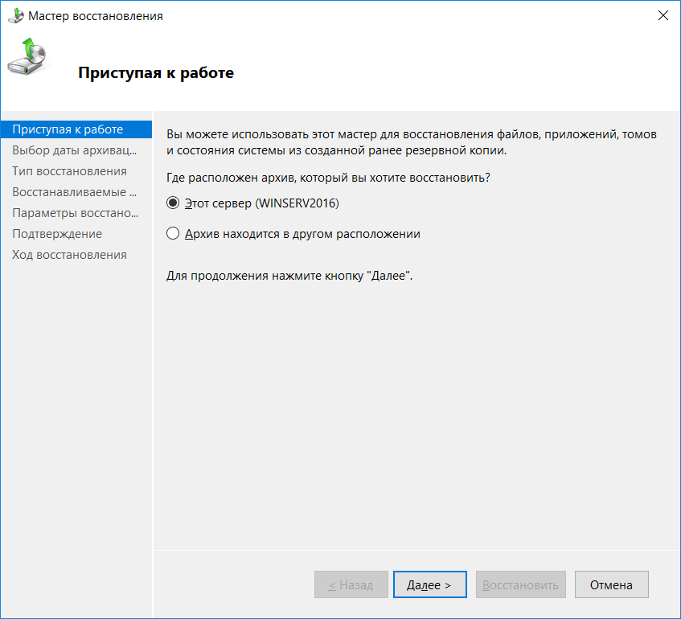The width and height of the screenshot is (681, 619).
Task: Select the "Этот сервер (WINSERV2016)" radio option
Action: 172,204
